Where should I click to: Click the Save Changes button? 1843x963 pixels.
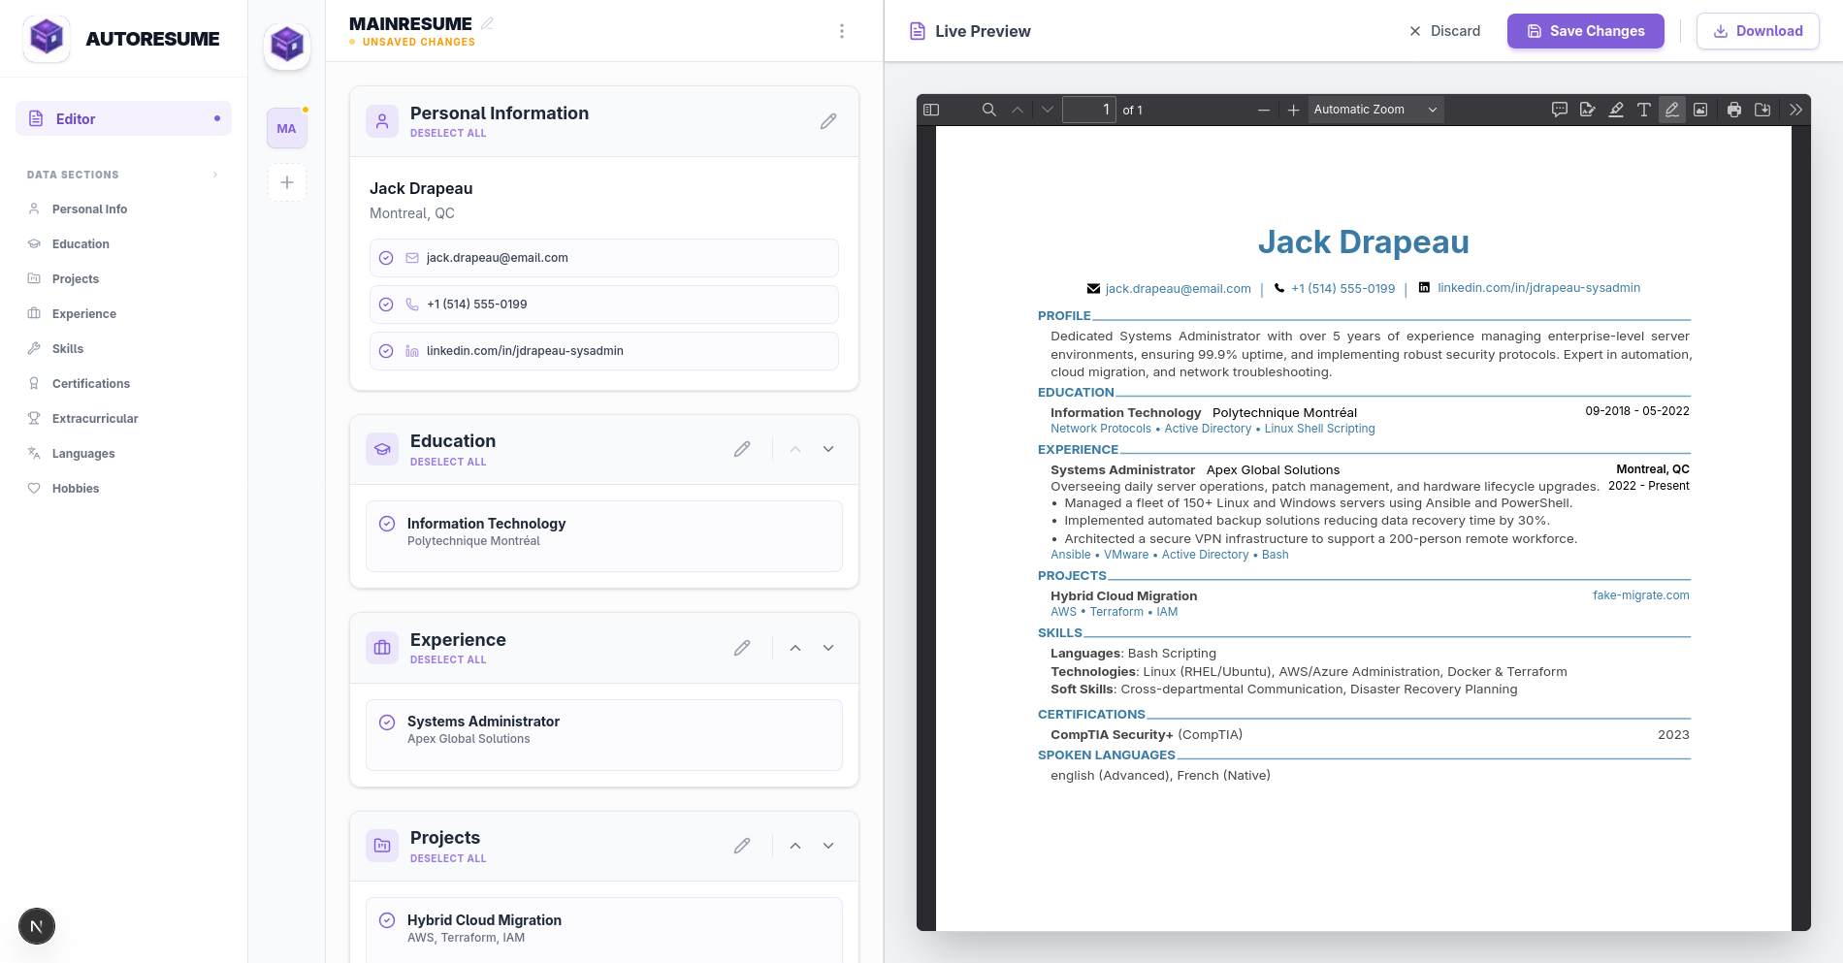1585,31
